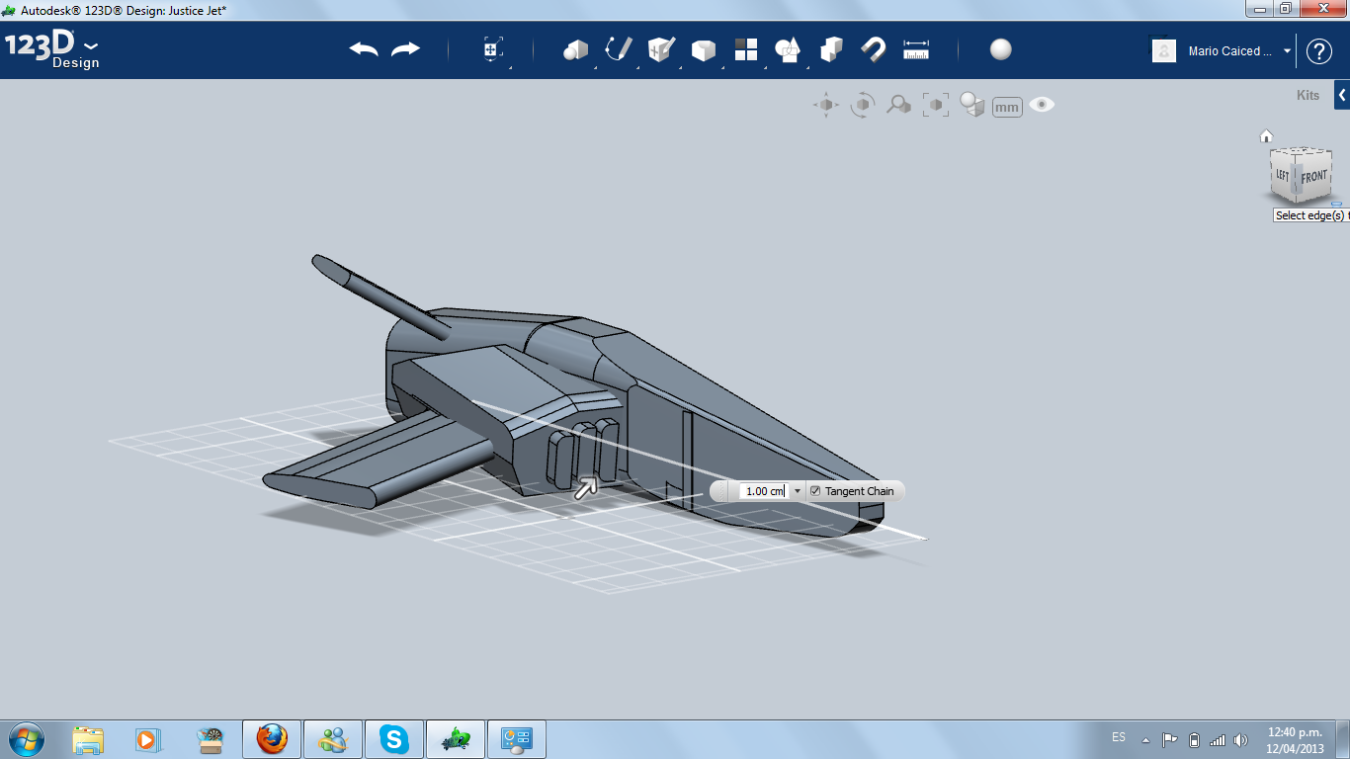1350x759 pixels.
Task: Click the Home view icon above view cube
Action: 1266,136
